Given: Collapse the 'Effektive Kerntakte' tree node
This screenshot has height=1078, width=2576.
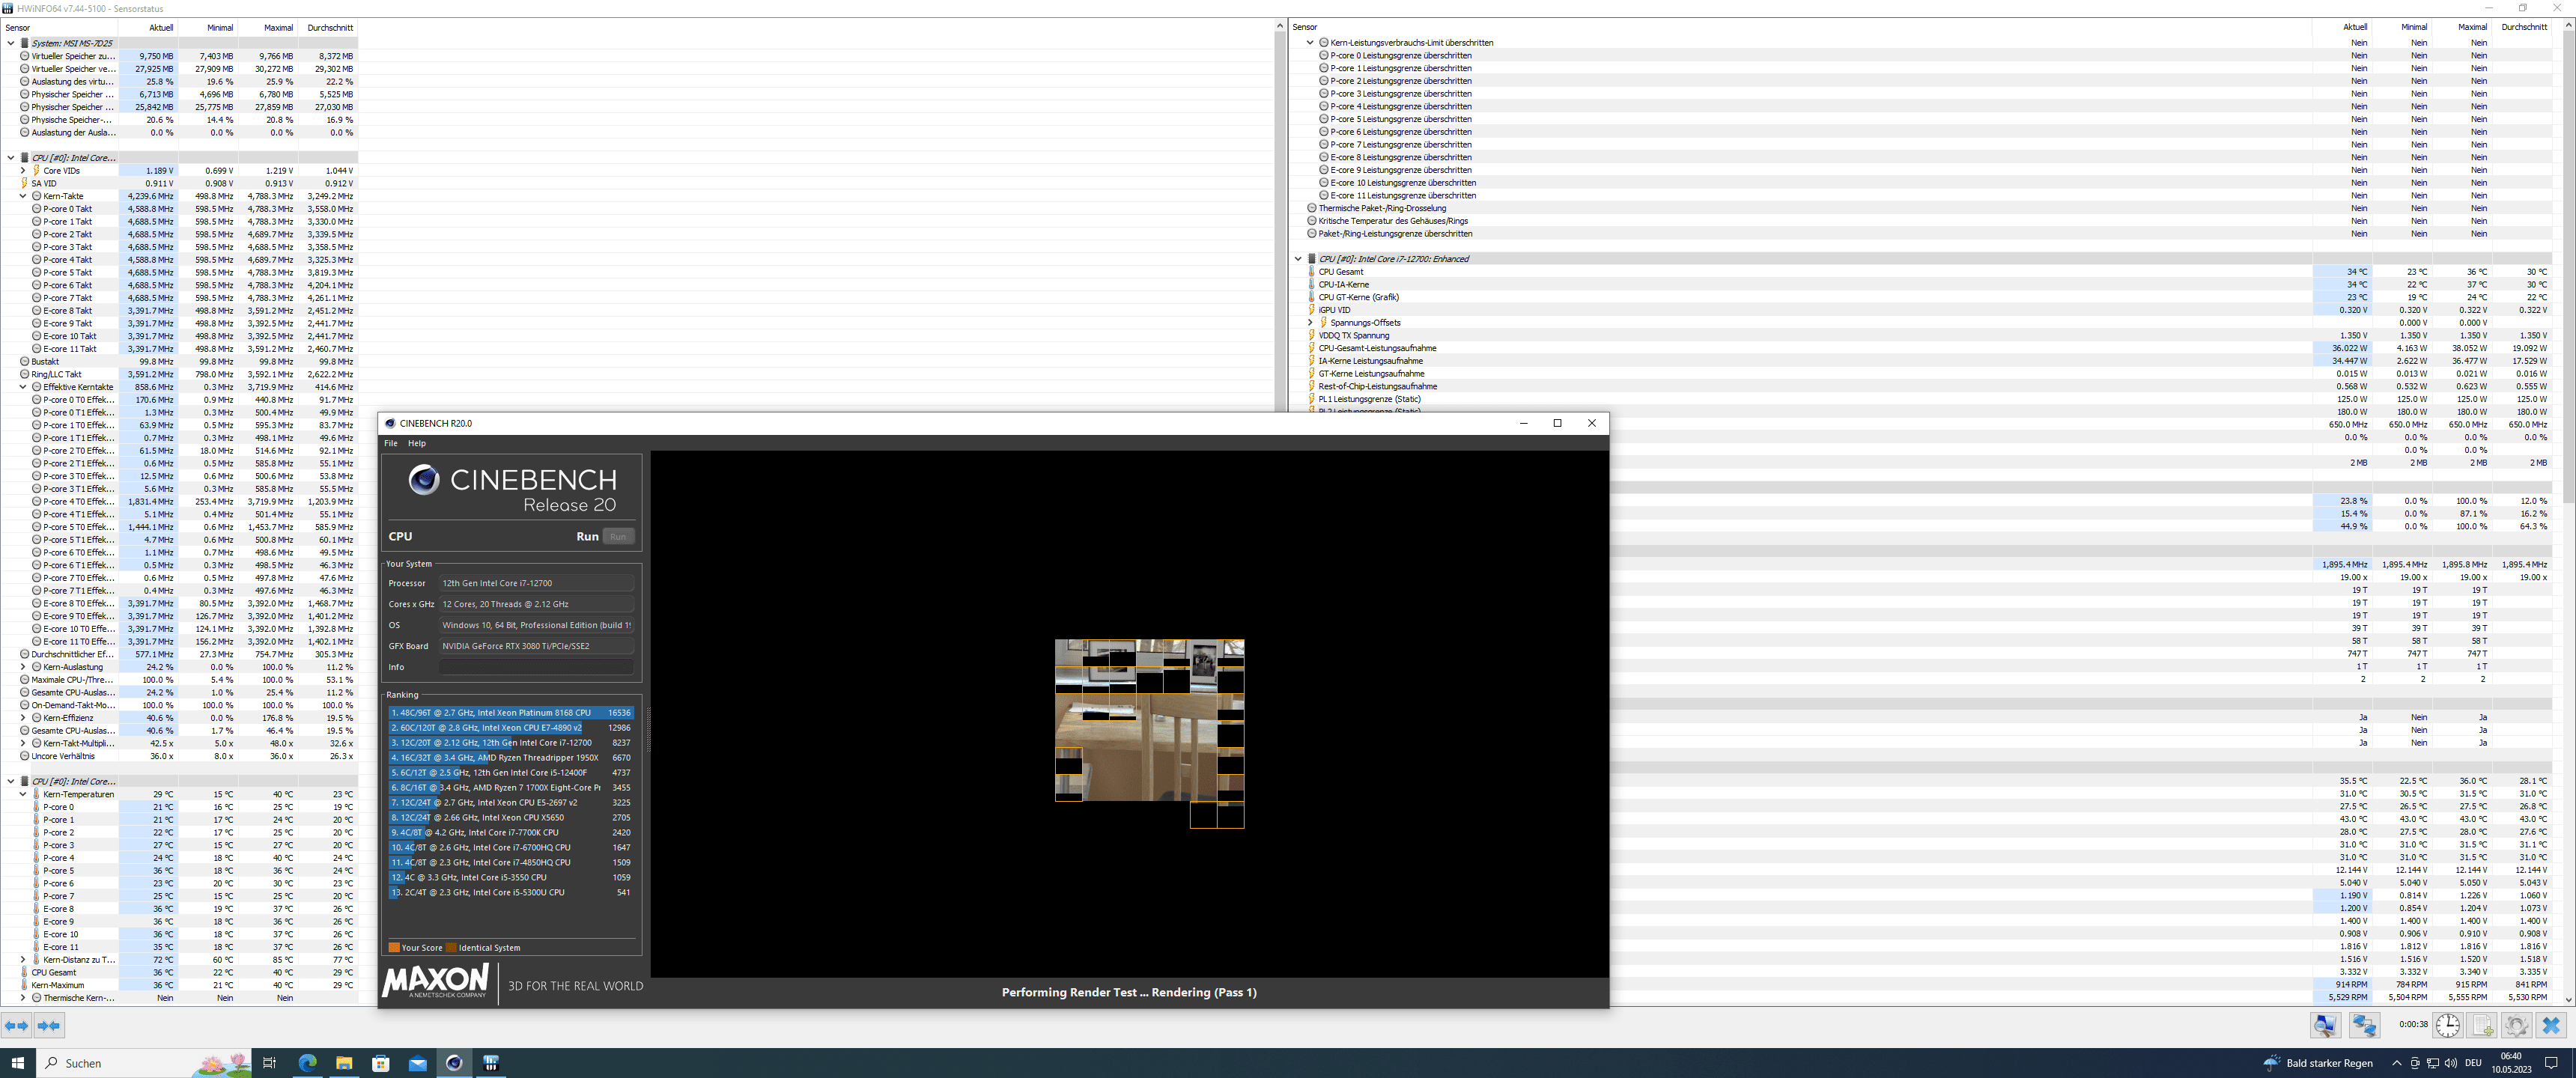Looking at the screenshot, I should tap(23, 387).
